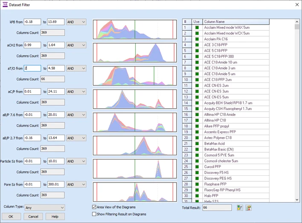Toggle the Use box for BetaMax Acid

pyautogui.click(x=197, y=143)
